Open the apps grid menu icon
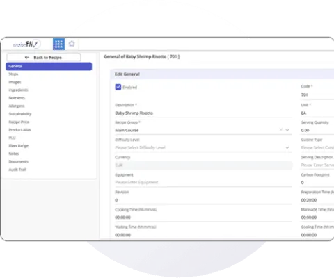The height and width of the screenshot is (278, 334). 58,44
